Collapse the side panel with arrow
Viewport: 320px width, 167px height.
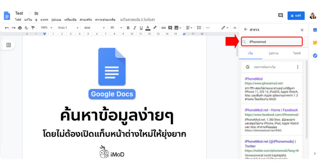(x=315, y=154)
